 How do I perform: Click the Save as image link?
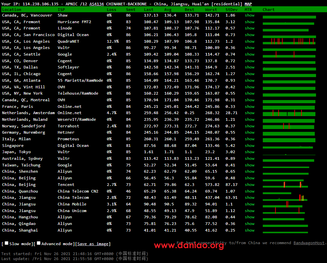click(93, 244)
